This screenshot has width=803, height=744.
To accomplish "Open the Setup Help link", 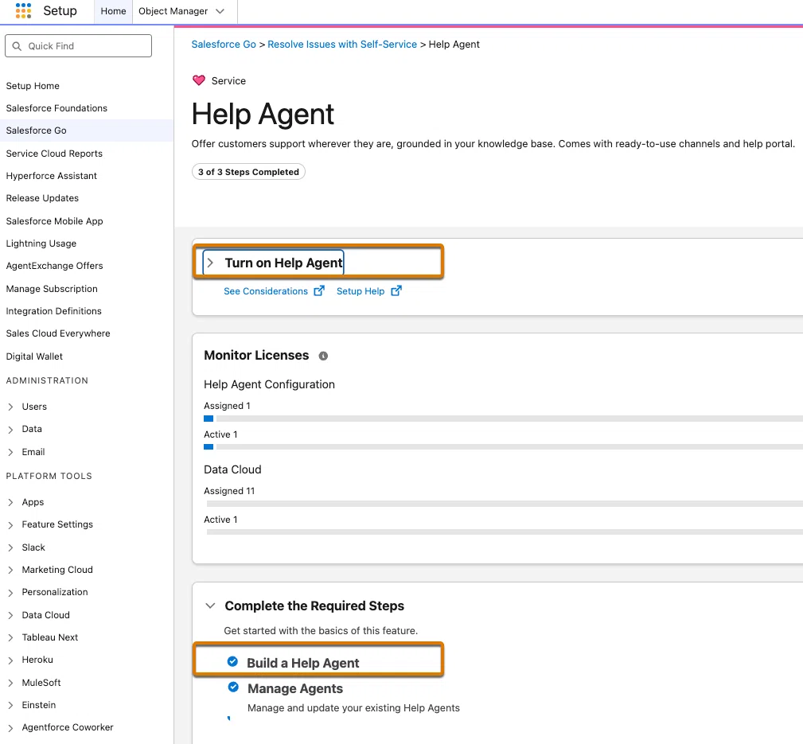I will click(x=361, y=291).
